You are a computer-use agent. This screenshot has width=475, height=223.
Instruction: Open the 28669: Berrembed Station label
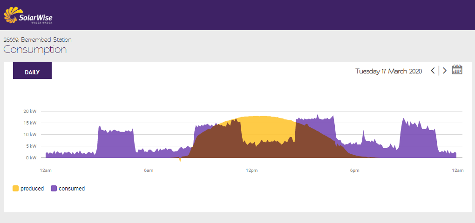click(37, 40)
